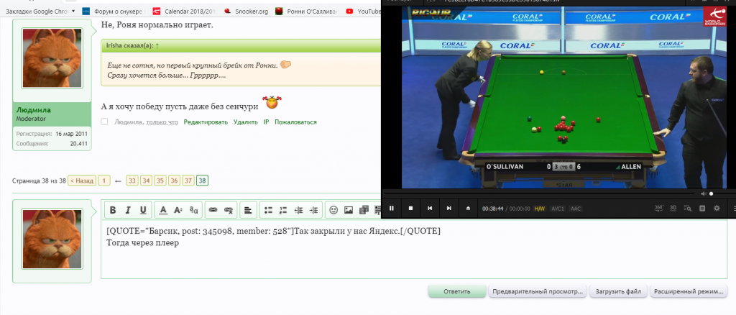This screenshot has height=315, width=736.
Task: Go to page 35 of the thread
Action: [x=160, y=181]
